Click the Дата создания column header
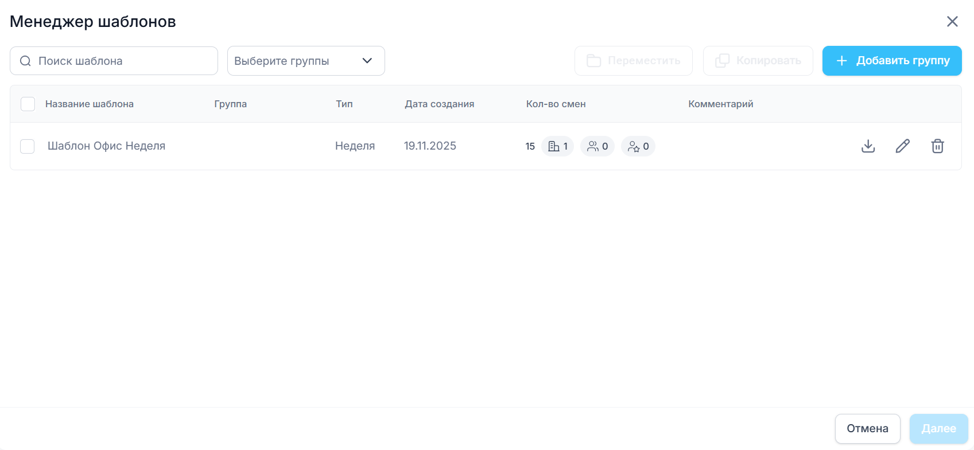974x450 pixels. 439,104
